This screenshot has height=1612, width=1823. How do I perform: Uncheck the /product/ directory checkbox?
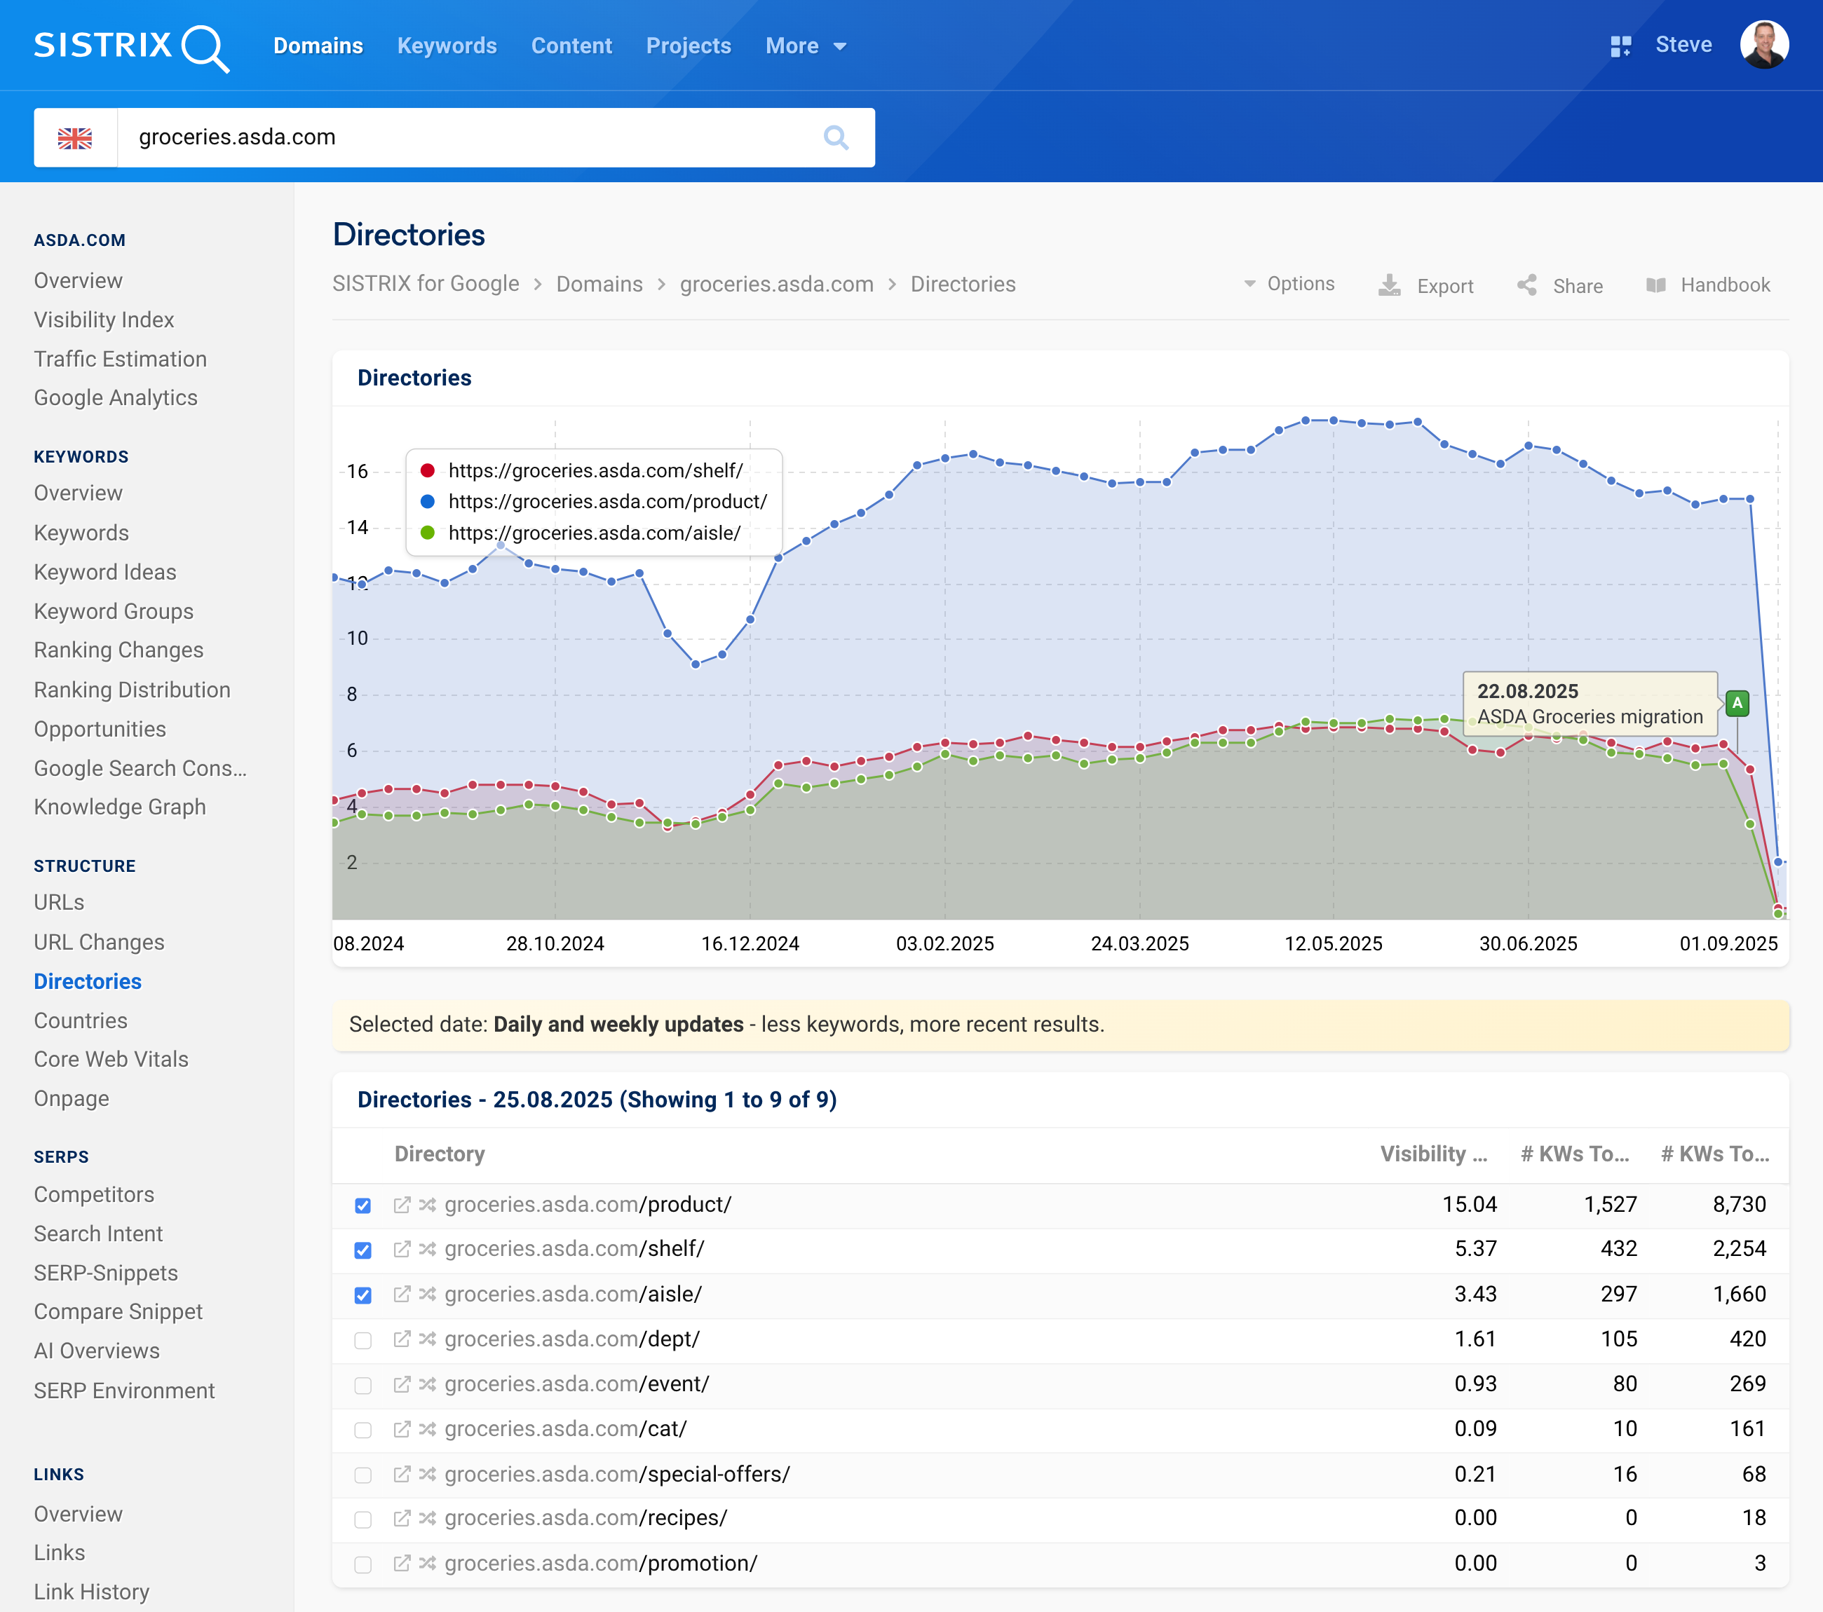click(363, 1205)
